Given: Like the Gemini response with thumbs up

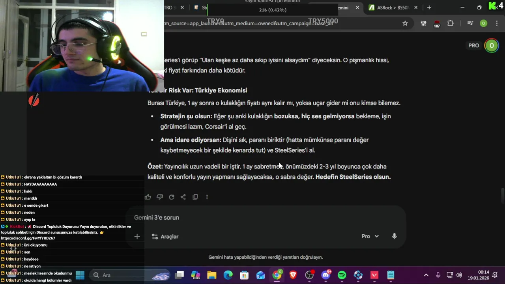Looking at the screenshot, I should (148, 197).
